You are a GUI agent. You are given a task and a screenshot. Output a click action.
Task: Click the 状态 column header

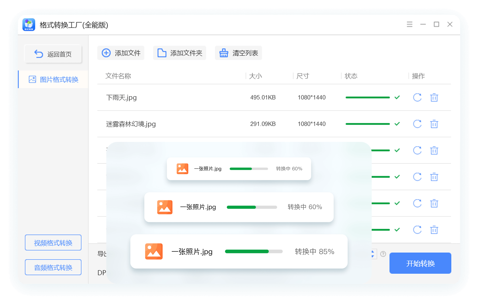(351, 76)
